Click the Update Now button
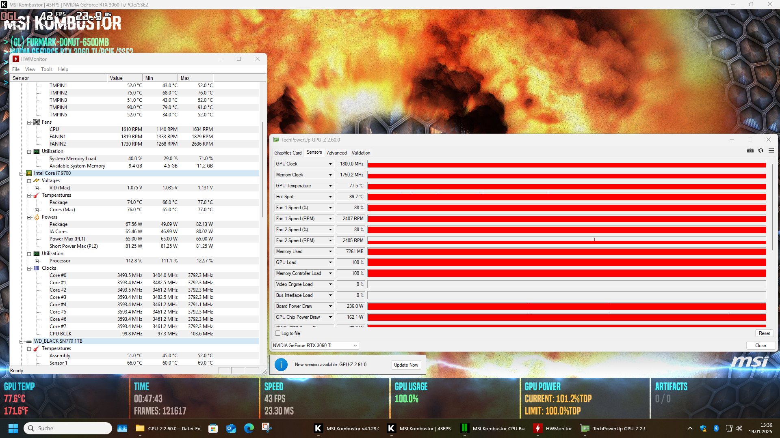 click(405, 365)
